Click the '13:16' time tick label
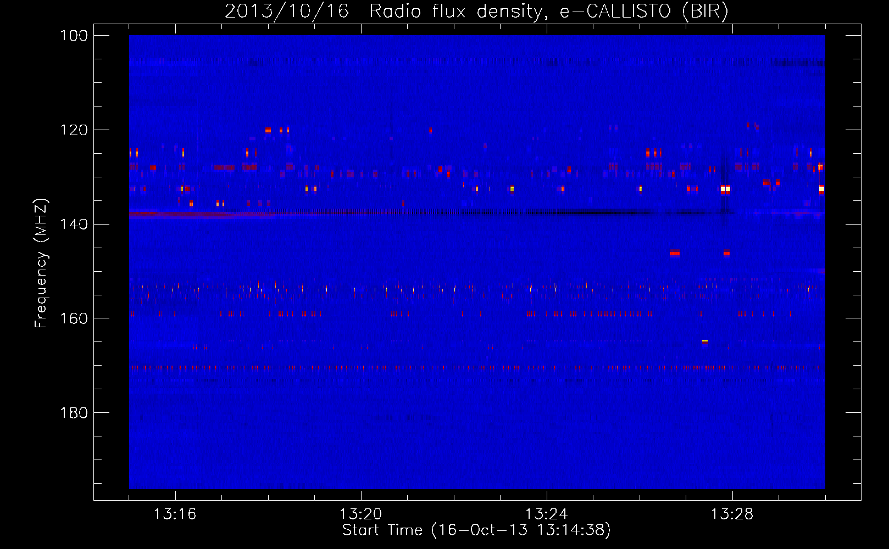 pyautogui.click(x=175, y=514)
